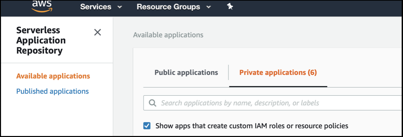Image resolution: width=403 pixels, height=137 pixels.
Task: Click the search magnifier icon
Action: pyautogui.click(x=153, y=103)
